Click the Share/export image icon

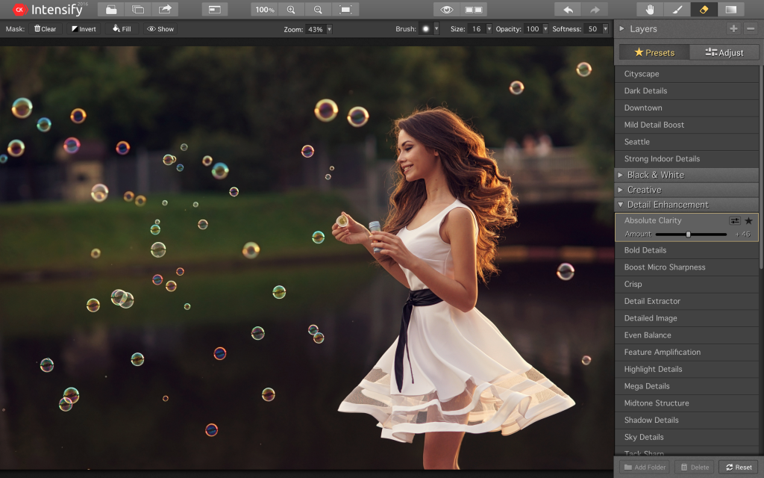tap(165, 10)
